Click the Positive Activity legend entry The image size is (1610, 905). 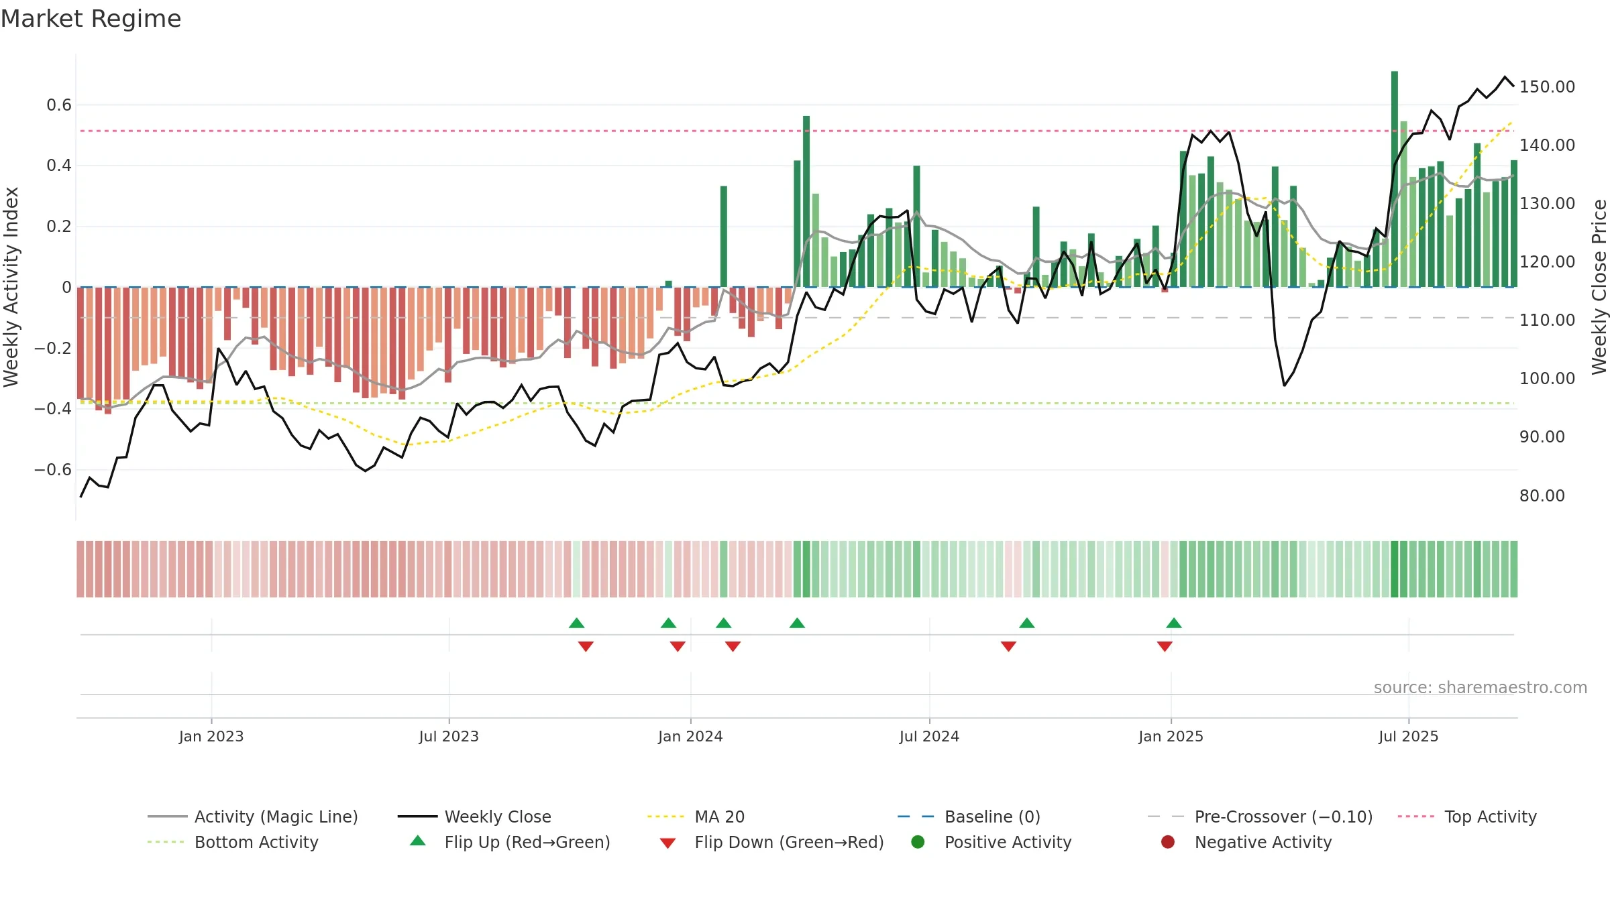(x=991, y=842)
